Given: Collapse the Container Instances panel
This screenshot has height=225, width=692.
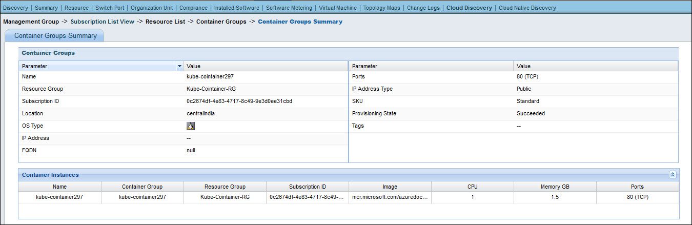Looking at the screenshot, I should click(x=673, y=175).
